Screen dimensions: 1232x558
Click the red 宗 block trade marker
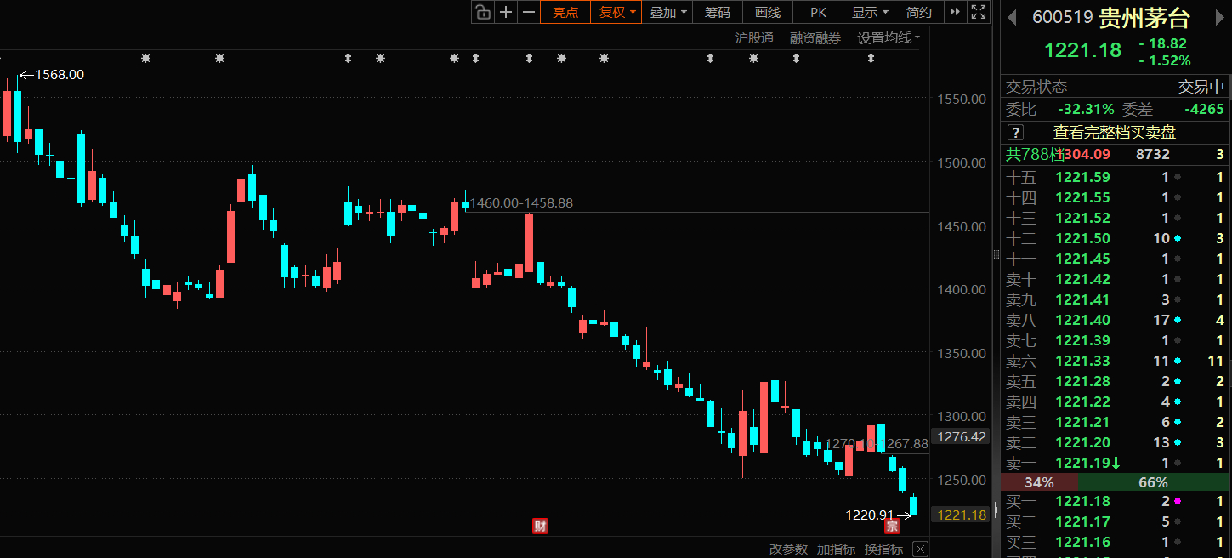tap(892, 526)
